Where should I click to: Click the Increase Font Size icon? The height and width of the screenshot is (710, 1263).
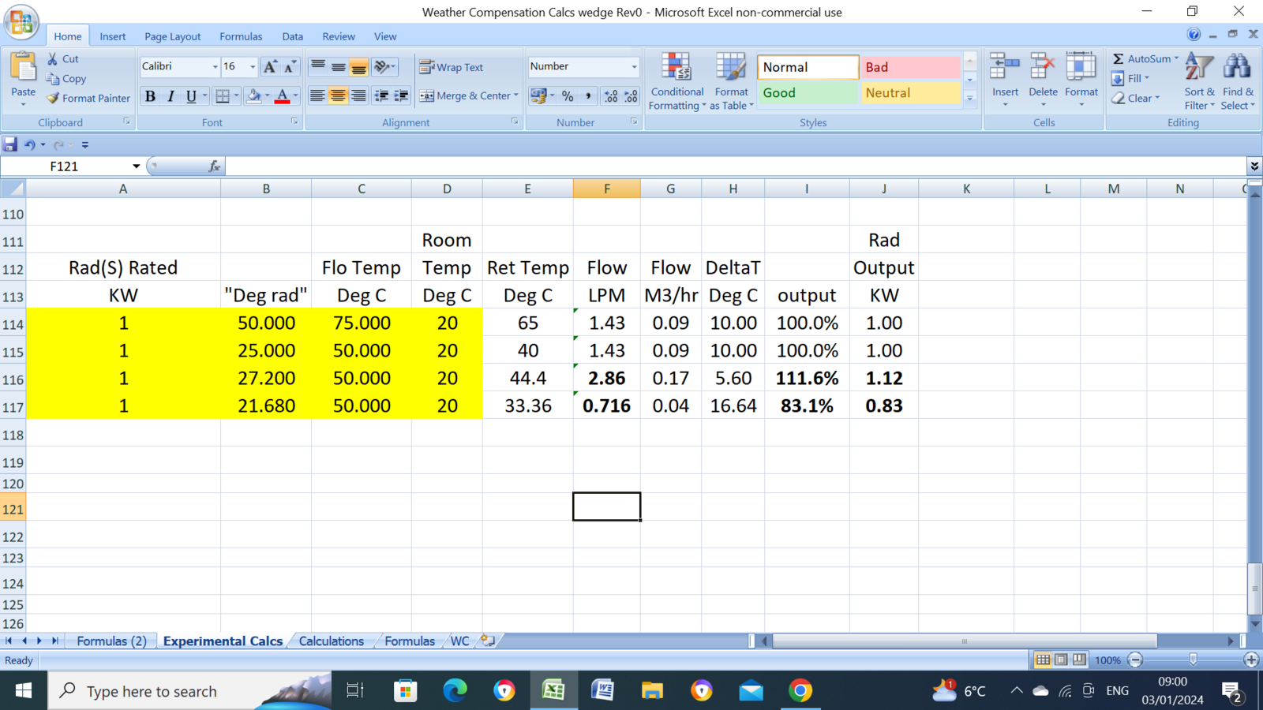[270, 67]
